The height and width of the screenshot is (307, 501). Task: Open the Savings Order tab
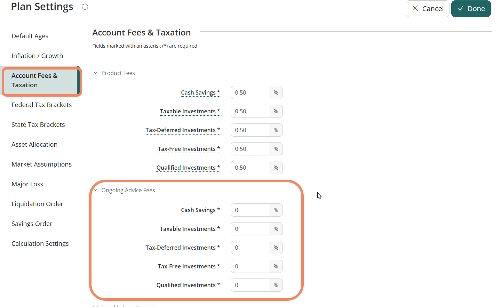(x=32, y=224)
